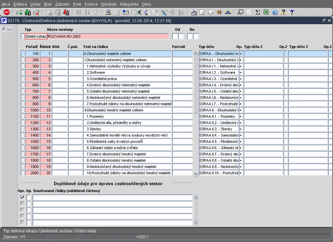This screenshot has width=333, height=242.
Task: Open the Funkce menu
Action: coord(91,4)
